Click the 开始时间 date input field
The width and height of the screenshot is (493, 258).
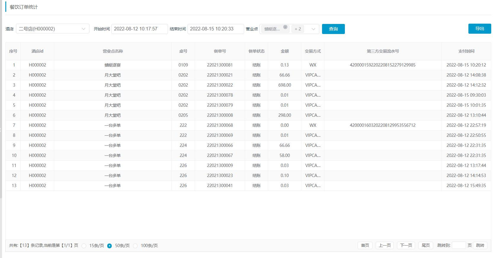pos(139,29)
